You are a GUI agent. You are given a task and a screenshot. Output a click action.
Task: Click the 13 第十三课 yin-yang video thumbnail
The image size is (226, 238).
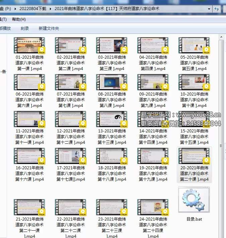[112, 119]
